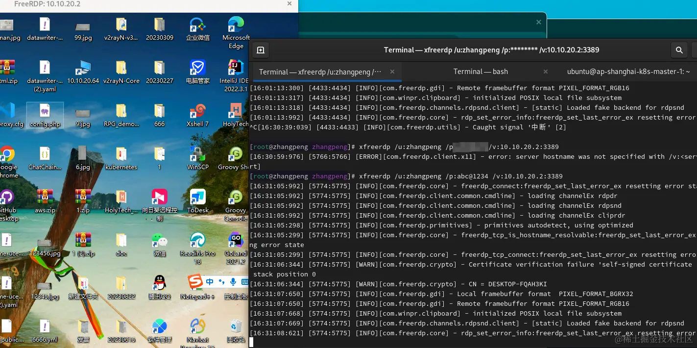Select the RPG_demo folder icon

coord(121,115)
